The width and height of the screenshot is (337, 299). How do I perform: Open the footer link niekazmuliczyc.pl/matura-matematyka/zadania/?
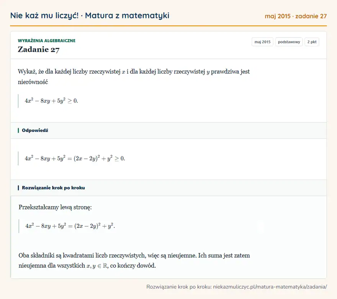click(270, 287)
